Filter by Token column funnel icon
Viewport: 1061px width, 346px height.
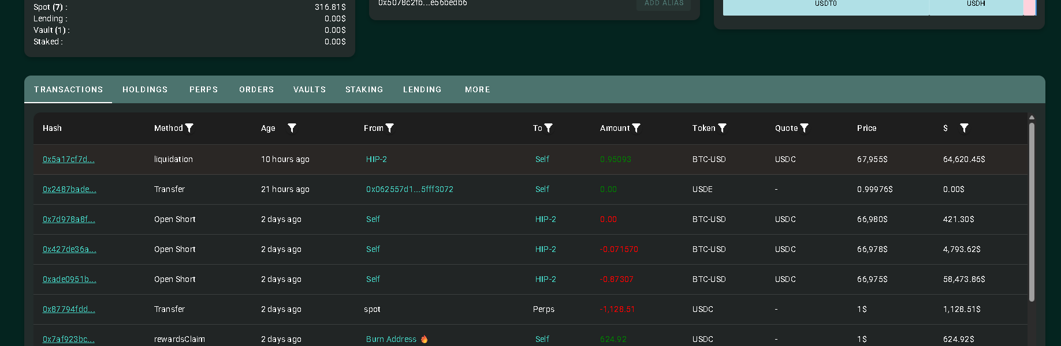pos(722,128)
